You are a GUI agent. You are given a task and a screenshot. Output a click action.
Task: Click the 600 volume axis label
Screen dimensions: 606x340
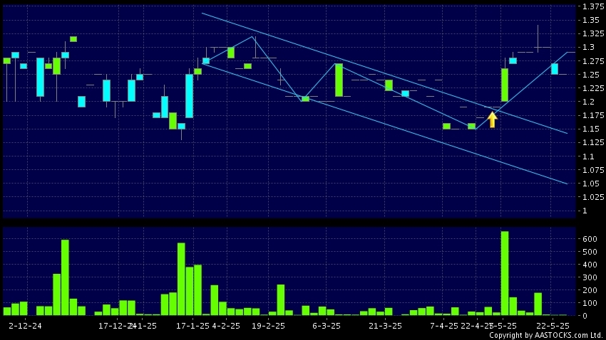coord(590,239)
